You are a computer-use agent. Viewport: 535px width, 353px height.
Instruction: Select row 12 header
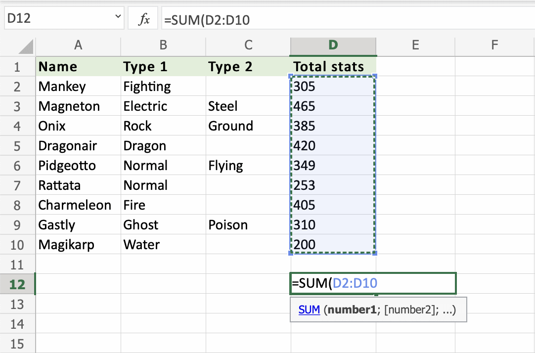(17, 284)
